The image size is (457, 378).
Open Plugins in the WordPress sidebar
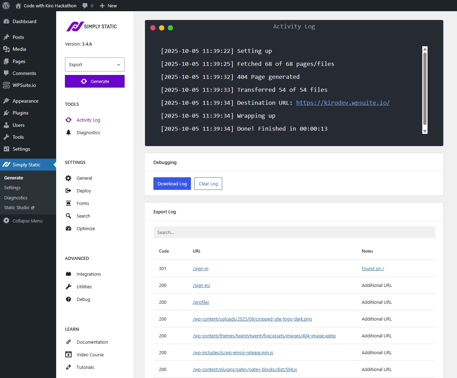(x=20, y=113)
